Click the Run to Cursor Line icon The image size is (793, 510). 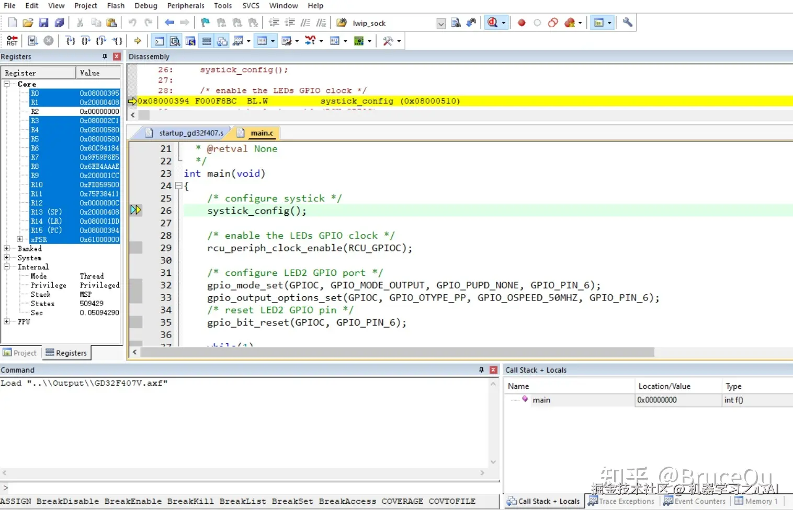click(118, 41)
